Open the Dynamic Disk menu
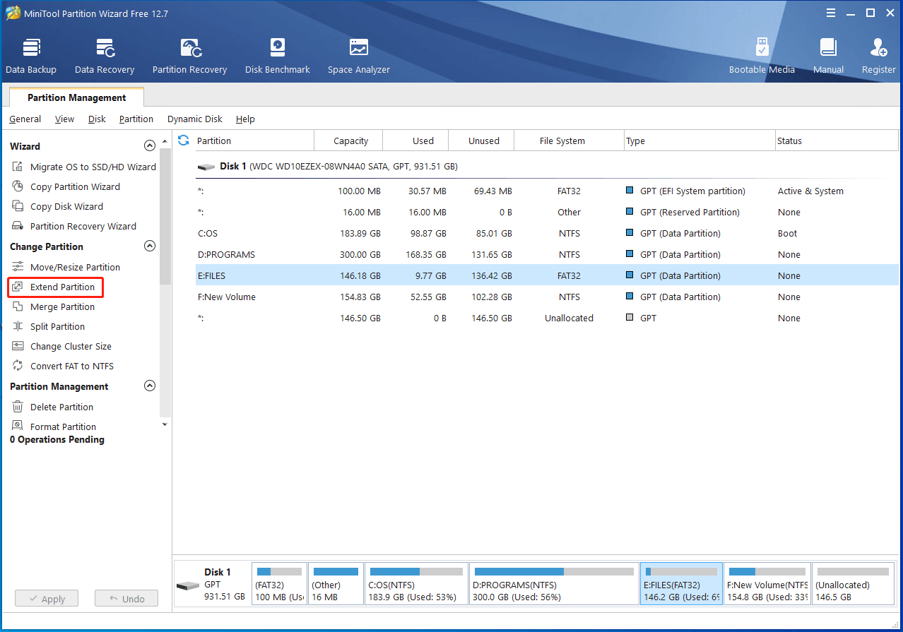 point(195,119)
